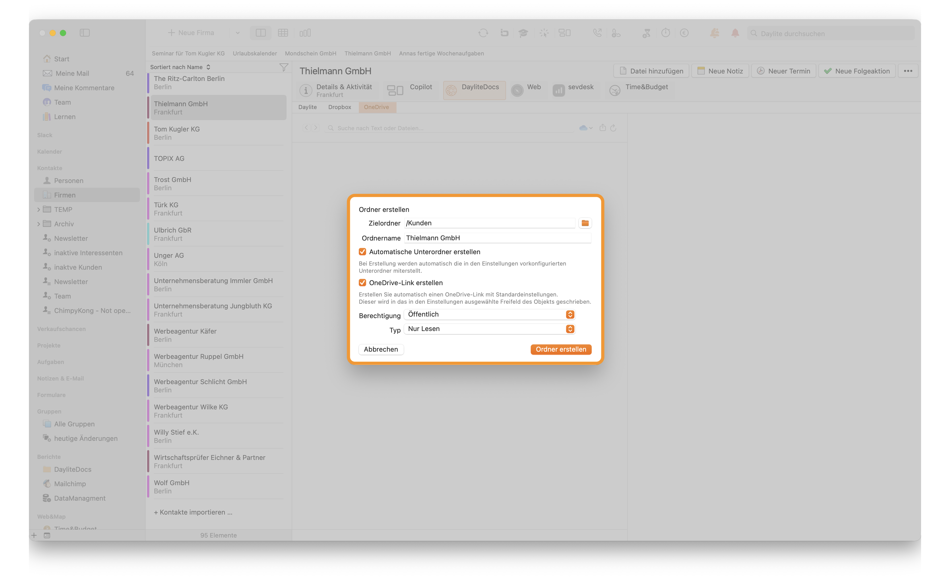
Task: Open the Berechtigung dropdown
Action: click(489, 314)
